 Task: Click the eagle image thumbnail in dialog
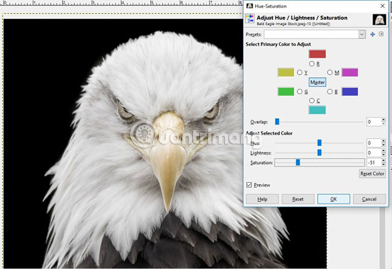coord(379,19)
